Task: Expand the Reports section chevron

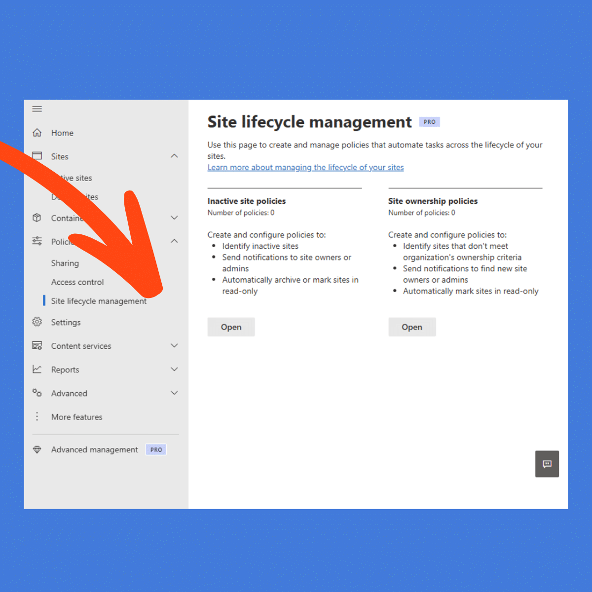Action: click(x=174, y=370)
